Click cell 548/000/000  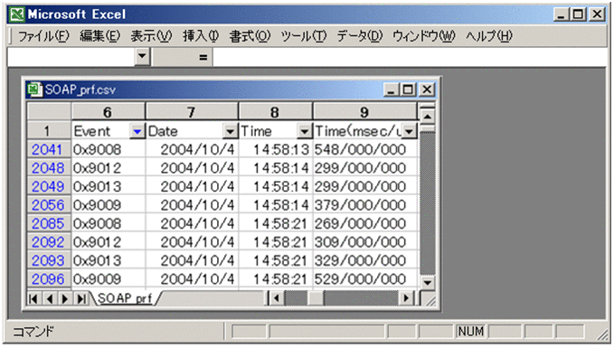[365, 149]
